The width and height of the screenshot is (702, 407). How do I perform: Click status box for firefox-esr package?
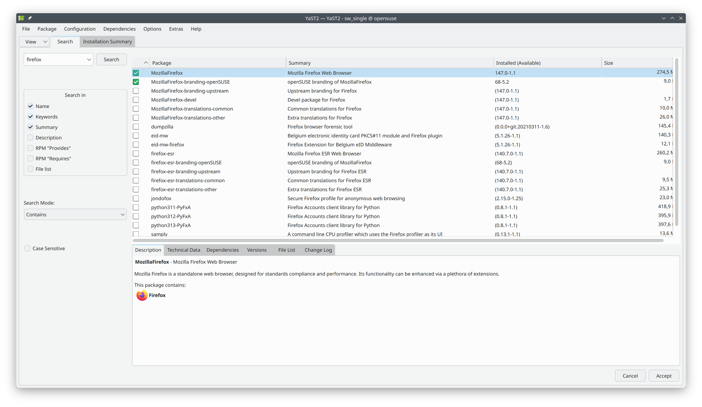tap(136, 153)
